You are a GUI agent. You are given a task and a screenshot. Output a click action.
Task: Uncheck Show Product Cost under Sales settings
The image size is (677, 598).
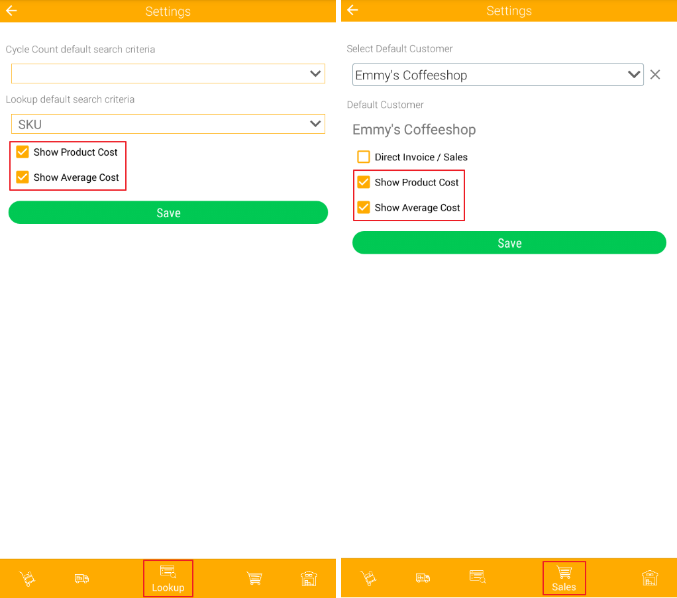pyautogui.click(x=364, y=182)
